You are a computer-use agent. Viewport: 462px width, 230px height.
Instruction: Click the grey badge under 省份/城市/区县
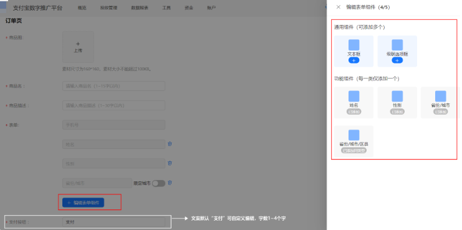tap(354, 150)
